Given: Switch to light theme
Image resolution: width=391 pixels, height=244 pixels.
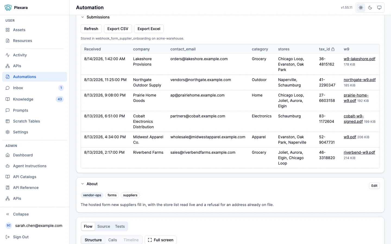Looking at the screenshot, I should point(361,8).
